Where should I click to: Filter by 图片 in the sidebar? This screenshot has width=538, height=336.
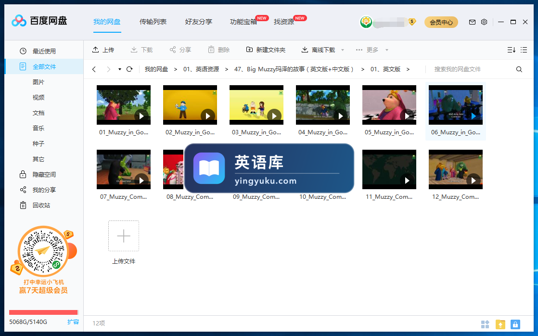coord(38,82)
